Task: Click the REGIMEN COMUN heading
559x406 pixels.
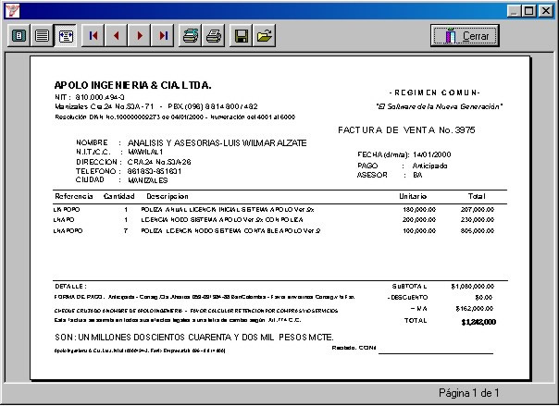Action: [435, 92]
